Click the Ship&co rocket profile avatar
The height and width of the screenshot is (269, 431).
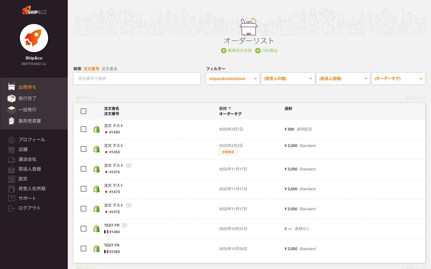(34, 38)
